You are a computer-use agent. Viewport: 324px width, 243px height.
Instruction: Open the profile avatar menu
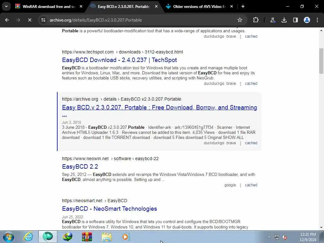click(x=307, y=20)
